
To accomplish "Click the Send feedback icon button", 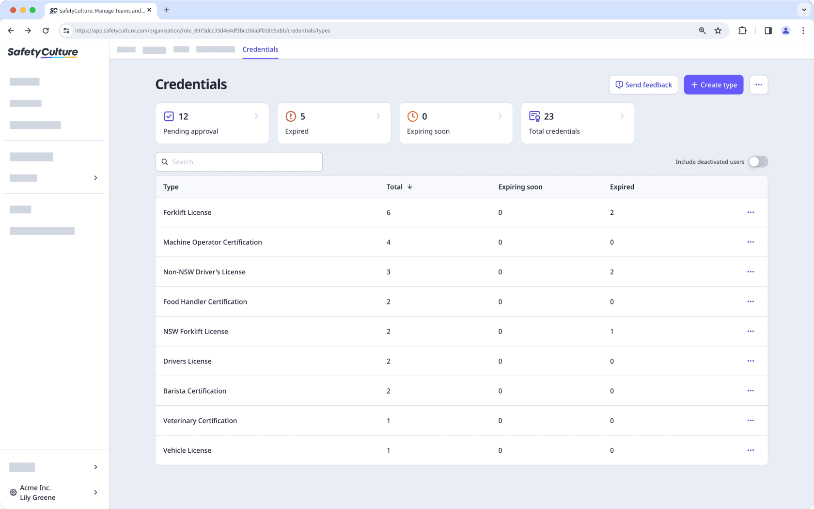I will pyautogui.click(x=619, y=84).
